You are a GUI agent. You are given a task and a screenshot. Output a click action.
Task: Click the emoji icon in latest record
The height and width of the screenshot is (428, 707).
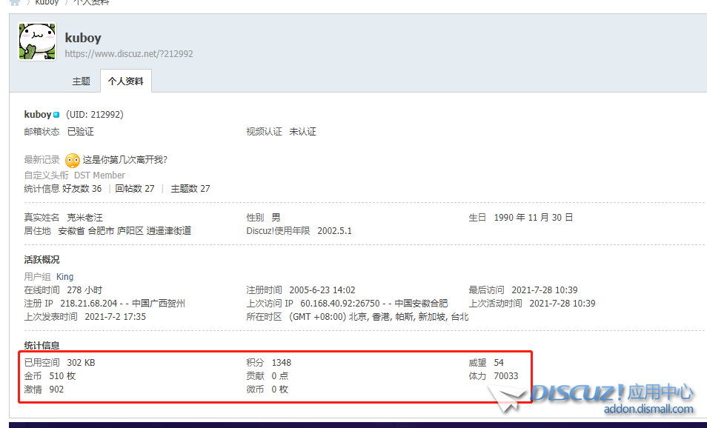point(72,160)
